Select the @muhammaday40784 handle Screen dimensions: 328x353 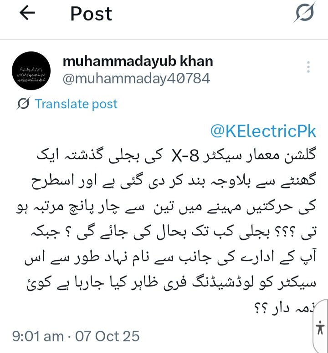(x=136, y=79)
